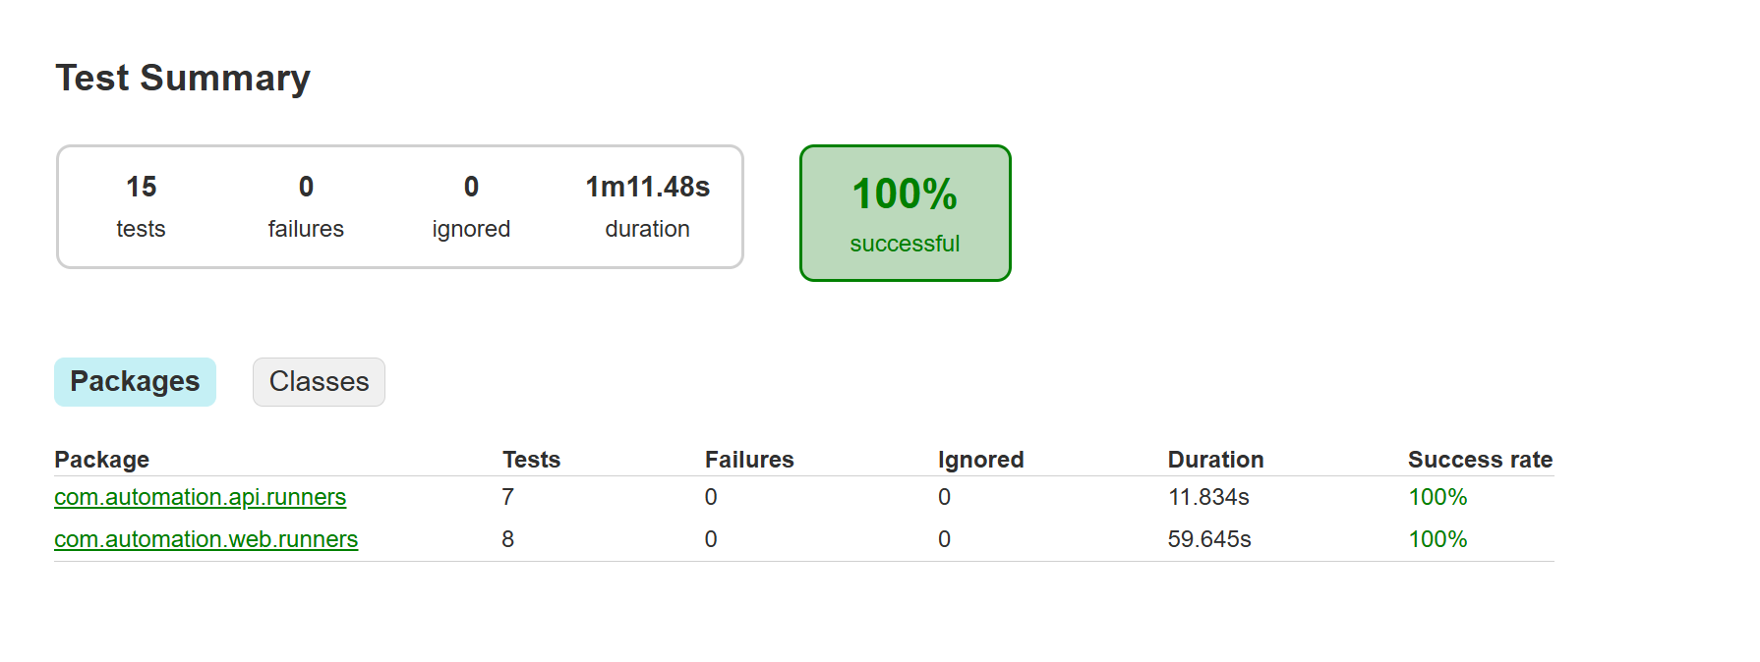Click the 15 tests counter

pyautogui.click(x=141, y=206)
